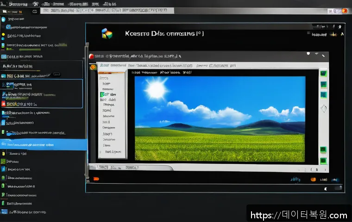Screen dimensions: 352x222
Task: Click the green letter R icon in the left sidebar
Action: click(x=3, y=195)
